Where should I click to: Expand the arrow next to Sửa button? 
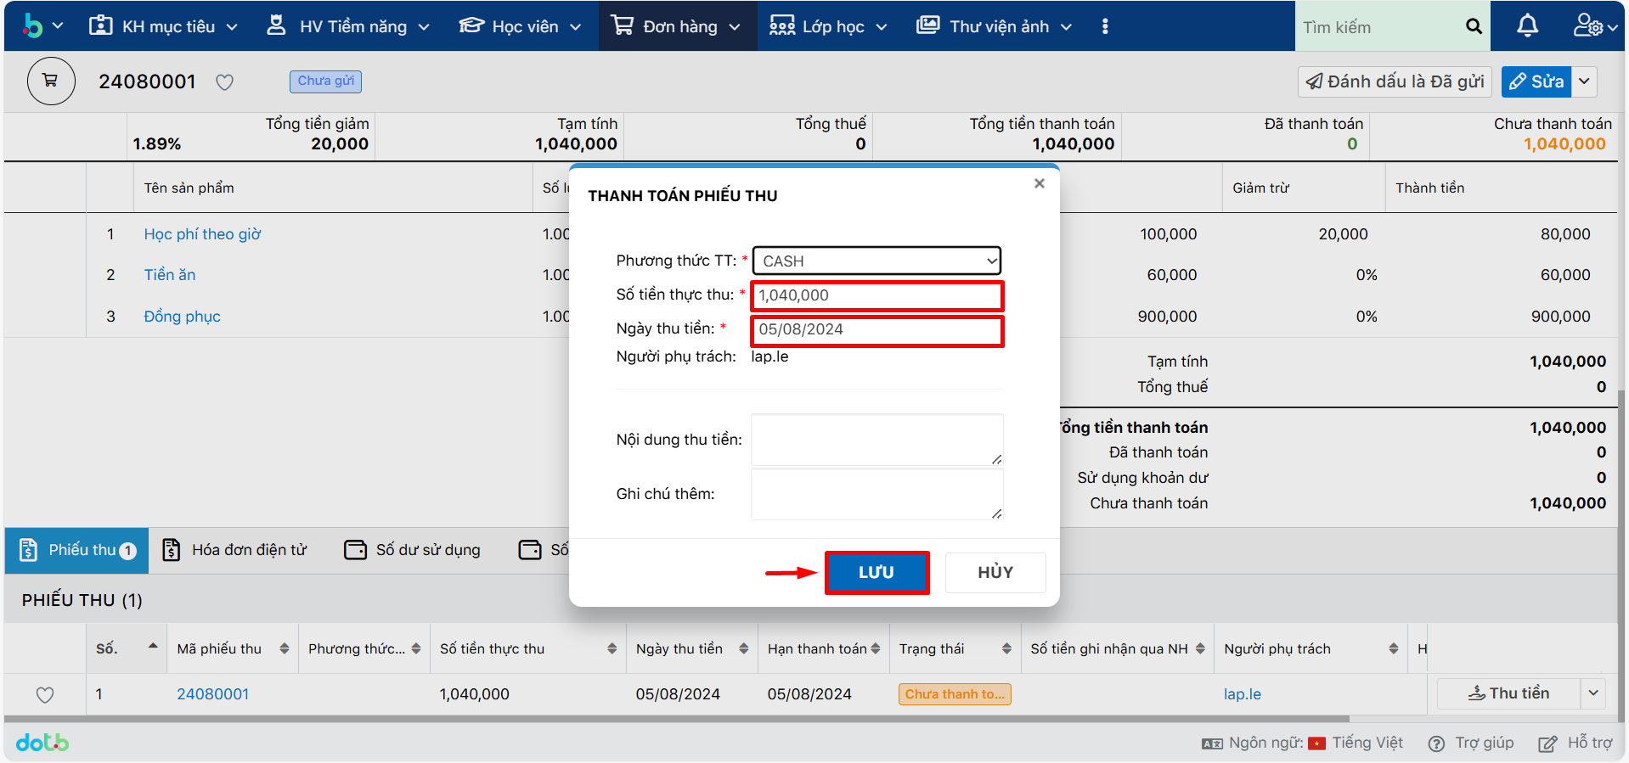1584,81
